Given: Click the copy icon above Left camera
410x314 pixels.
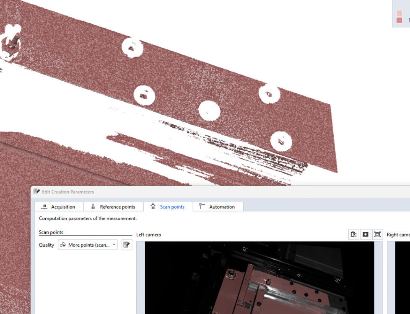Looking at the screenshot, I should (x=353, y=234).
